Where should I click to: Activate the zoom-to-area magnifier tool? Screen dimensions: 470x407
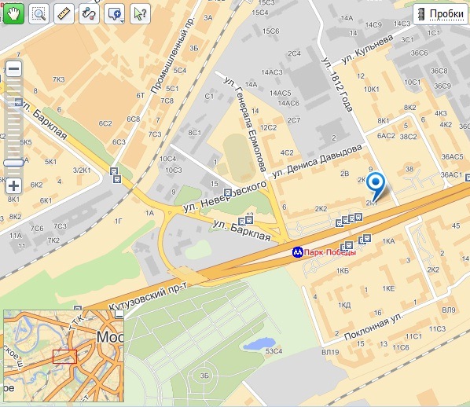click(39, 14)
